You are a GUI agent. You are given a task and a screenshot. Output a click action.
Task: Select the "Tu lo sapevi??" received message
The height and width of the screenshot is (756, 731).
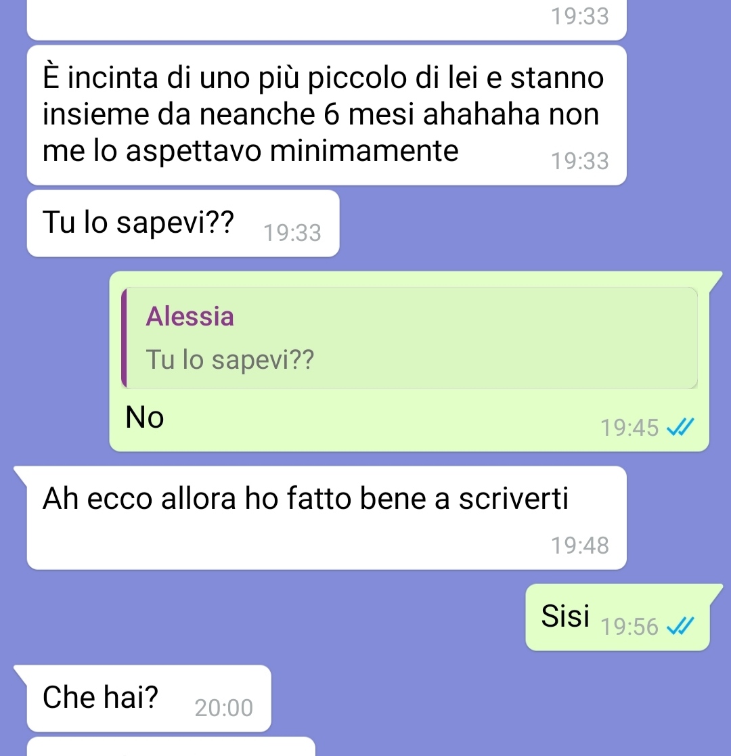point(183,223)
